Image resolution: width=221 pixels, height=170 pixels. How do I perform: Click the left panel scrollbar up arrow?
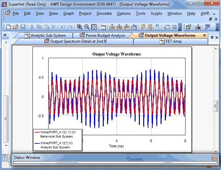[x=6, y=42]
